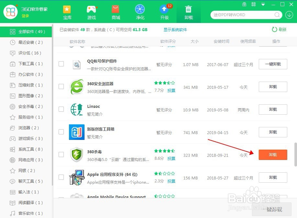Select 全部软件 (49) sidebar tab
Screen dimensions: 297x218
point(26,32)
